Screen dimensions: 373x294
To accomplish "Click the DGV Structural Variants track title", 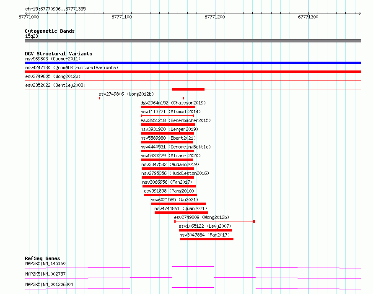I will coord(59,54).
